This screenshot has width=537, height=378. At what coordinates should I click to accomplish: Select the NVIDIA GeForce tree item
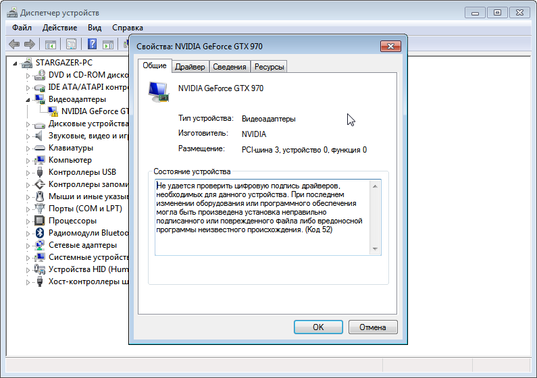95,111
